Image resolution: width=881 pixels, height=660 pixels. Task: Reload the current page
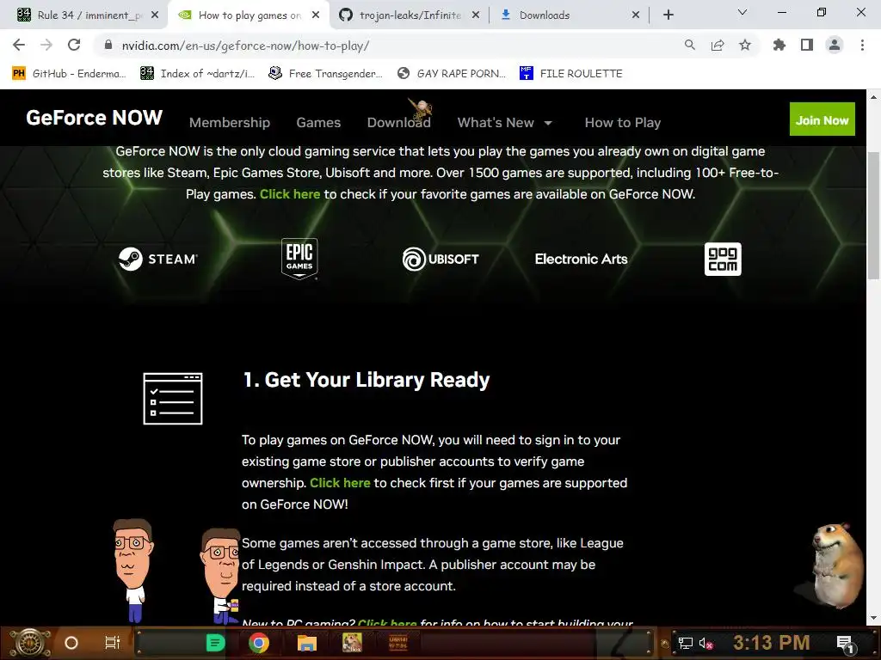click(74, 46)
